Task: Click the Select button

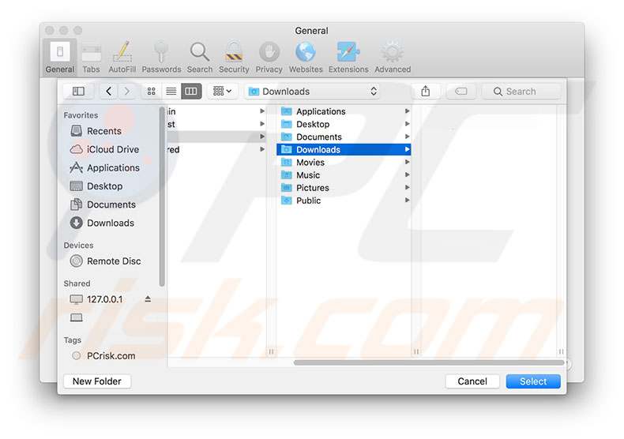Action: tap(533, 381)
